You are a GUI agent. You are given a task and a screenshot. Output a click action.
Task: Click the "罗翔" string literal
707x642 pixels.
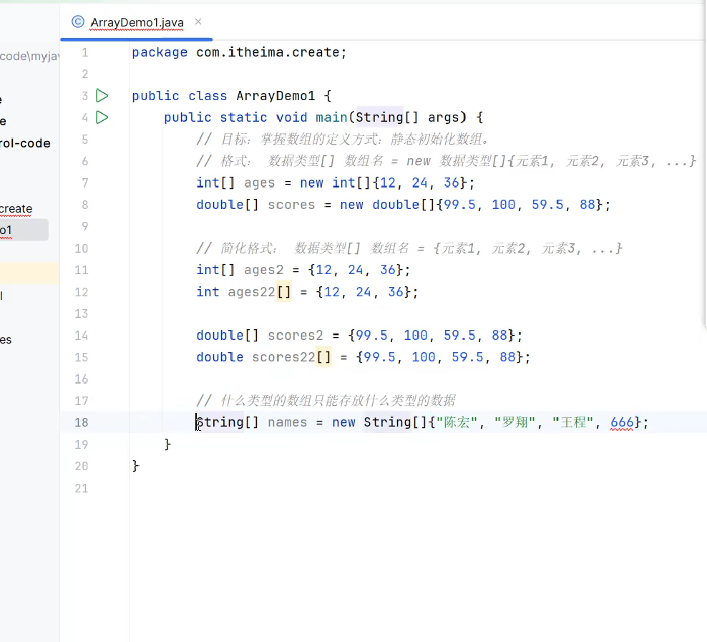pyautogui.click(x=515, y=422)
